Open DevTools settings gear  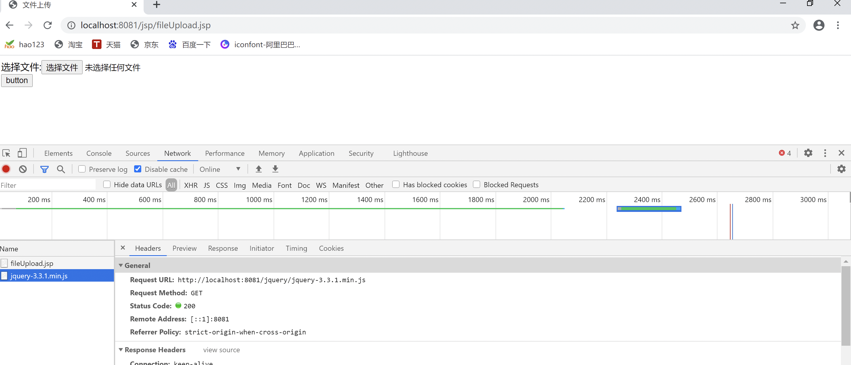(808, 153)
